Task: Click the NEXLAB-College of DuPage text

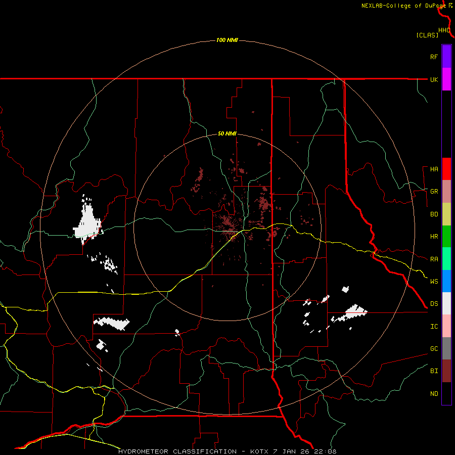Action: (x=403, y=6)
